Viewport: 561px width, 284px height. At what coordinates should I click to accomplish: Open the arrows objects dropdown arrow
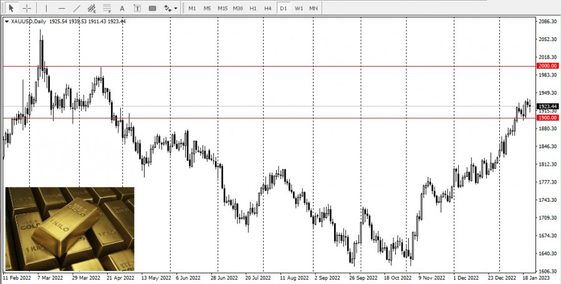pyautogui.click(x=176, y=8)
